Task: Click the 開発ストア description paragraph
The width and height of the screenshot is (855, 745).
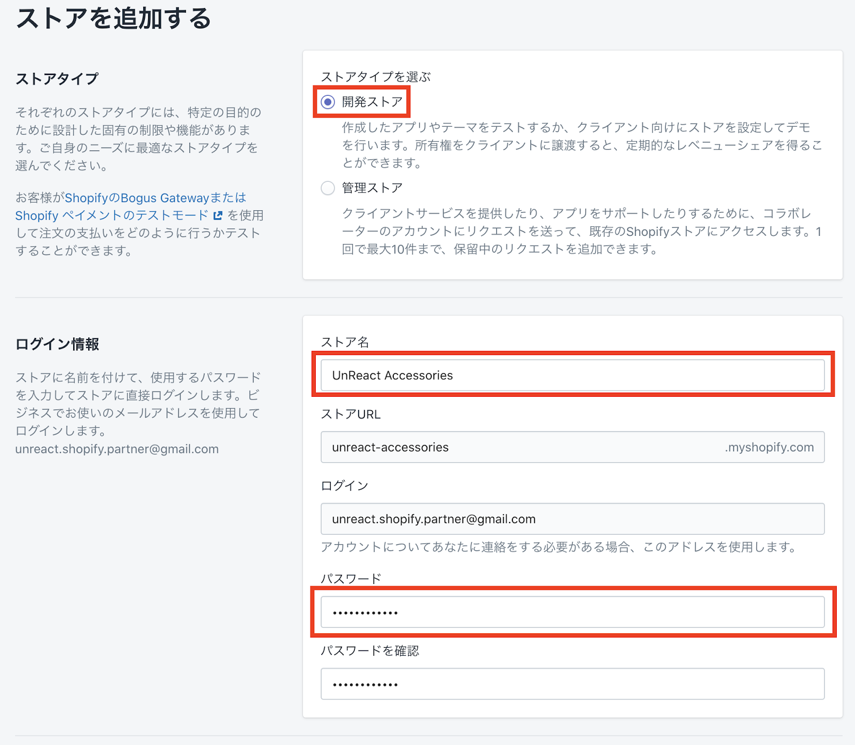Action: (x=581, y=145)
